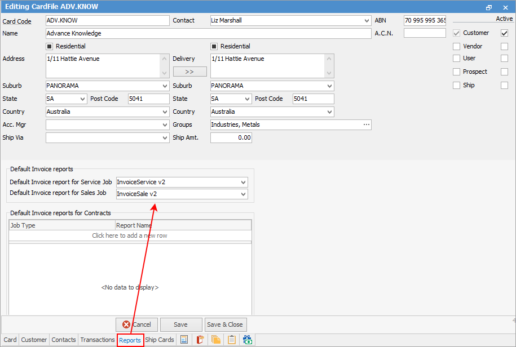Select the yellow stacked pages icon tab
516x347 pixels.
[215, 340]
